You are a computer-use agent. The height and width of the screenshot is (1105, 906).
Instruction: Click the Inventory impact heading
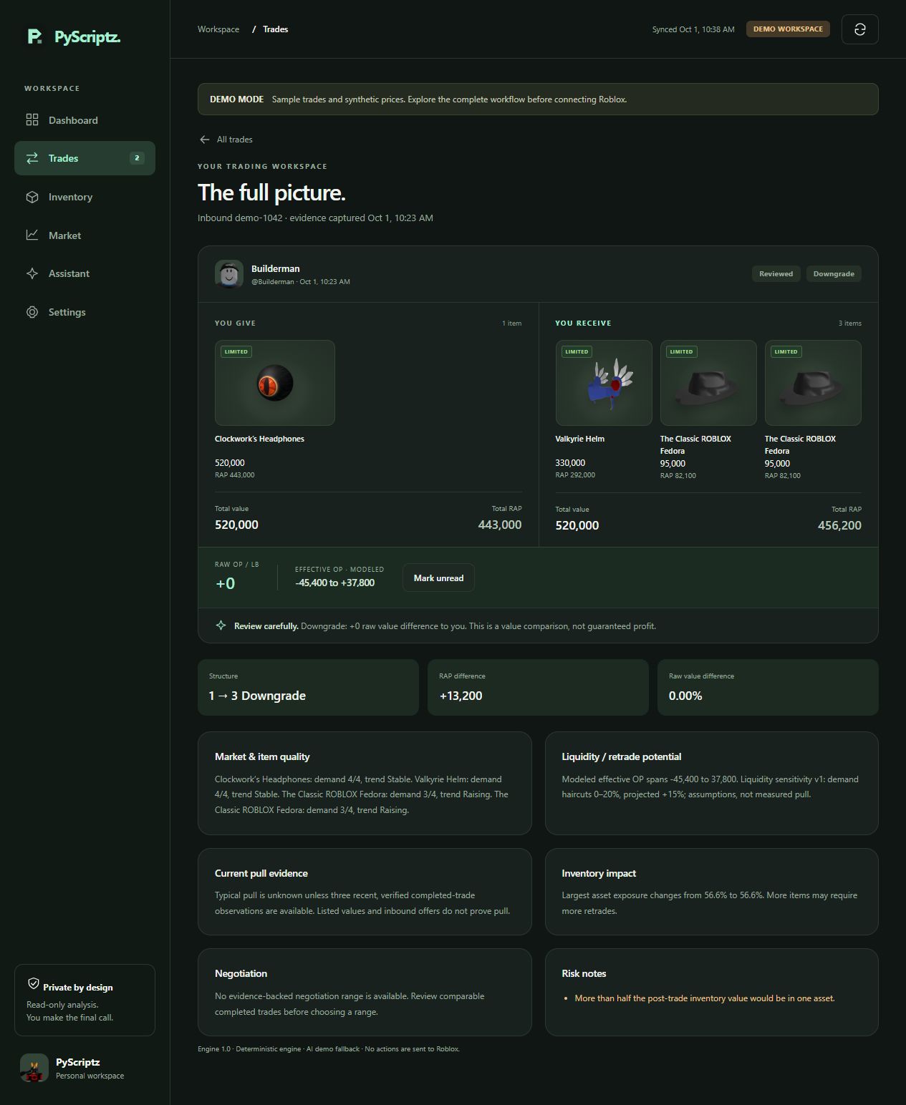coord(599,873)
